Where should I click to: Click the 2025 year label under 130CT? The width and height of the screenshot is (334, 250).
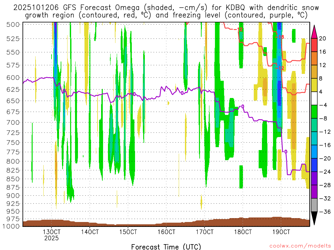(52, 238)
